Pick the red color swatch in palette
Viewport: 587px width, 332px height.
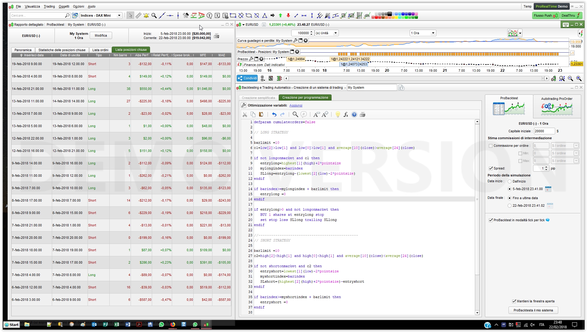point(376,17)
